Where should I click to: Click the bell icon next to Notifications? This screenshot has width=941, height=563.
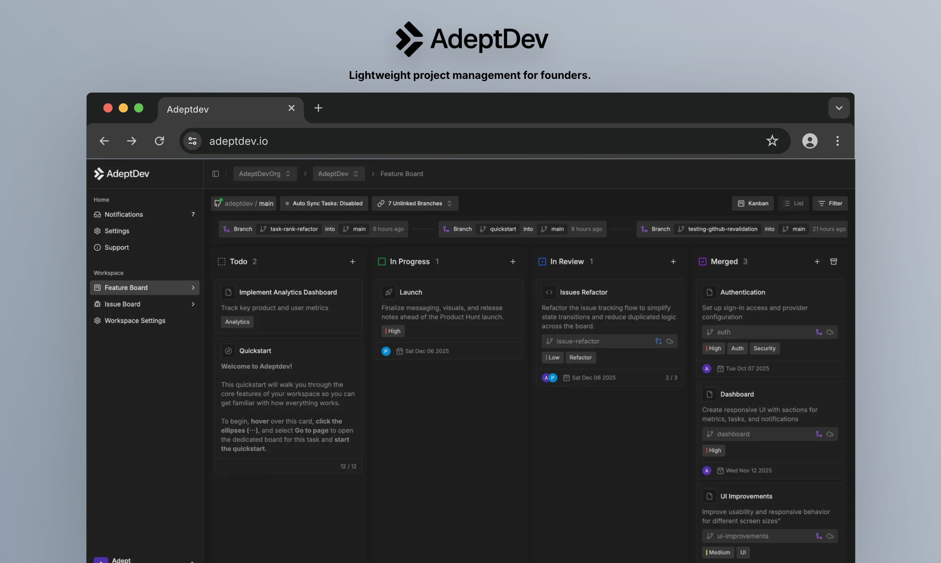(x=98, y=214)
